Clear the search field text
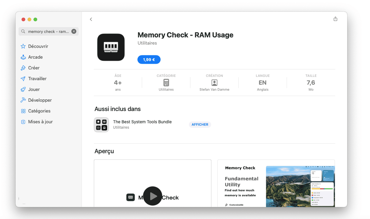This screenshot has width=370, height=219. coord(74,31)
